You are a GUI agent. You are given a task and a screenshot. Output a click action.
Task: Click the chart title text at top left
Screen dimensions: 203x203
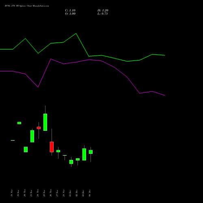(27, 6)
